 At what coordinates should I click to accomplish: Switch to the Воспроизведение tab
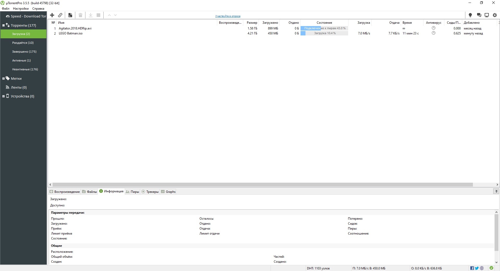point(65,192)
